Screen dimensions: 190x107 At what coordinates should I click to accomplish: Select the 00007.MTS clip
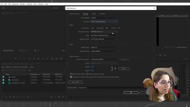15,80
